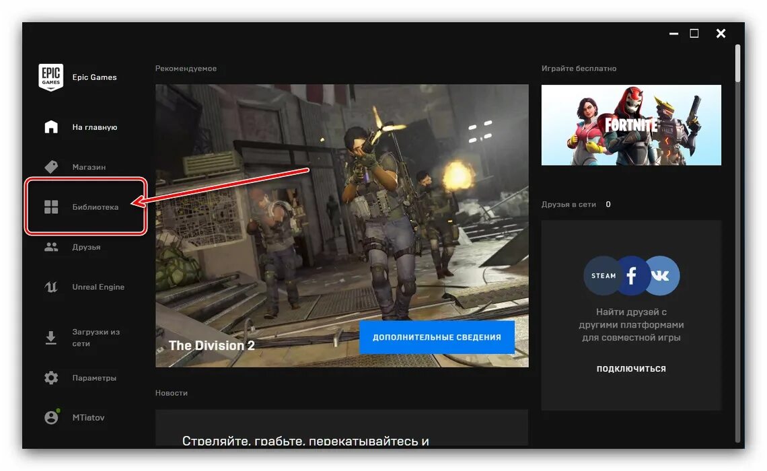767x471 pixels.
Task: Click the Друзья в сети label
Action: [x=569, y=205]
